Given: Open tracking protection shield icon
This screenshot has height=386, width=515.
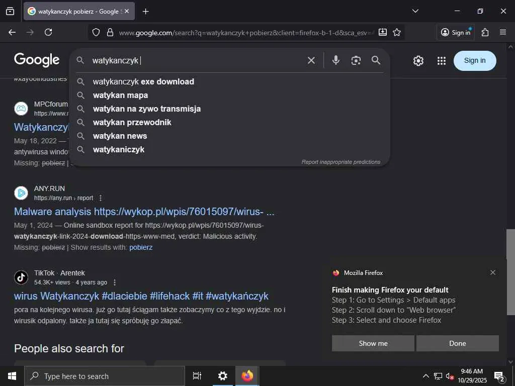Looking at the screenshot, I should pos(96,32).
